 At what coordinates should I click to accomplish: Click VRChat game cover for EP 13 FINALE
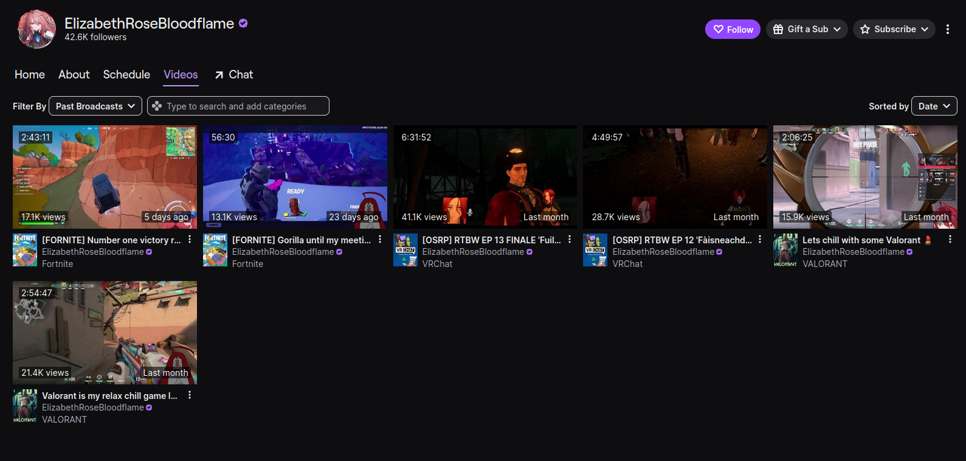(x=405, y=250)
